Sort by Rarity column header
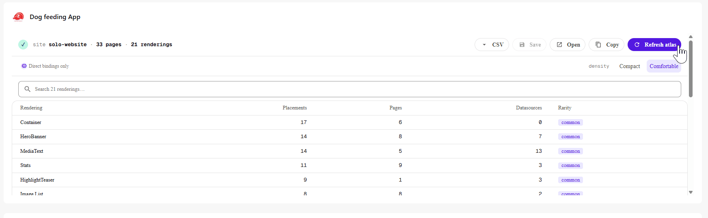708x218 pixels. [x=565, y=108]
